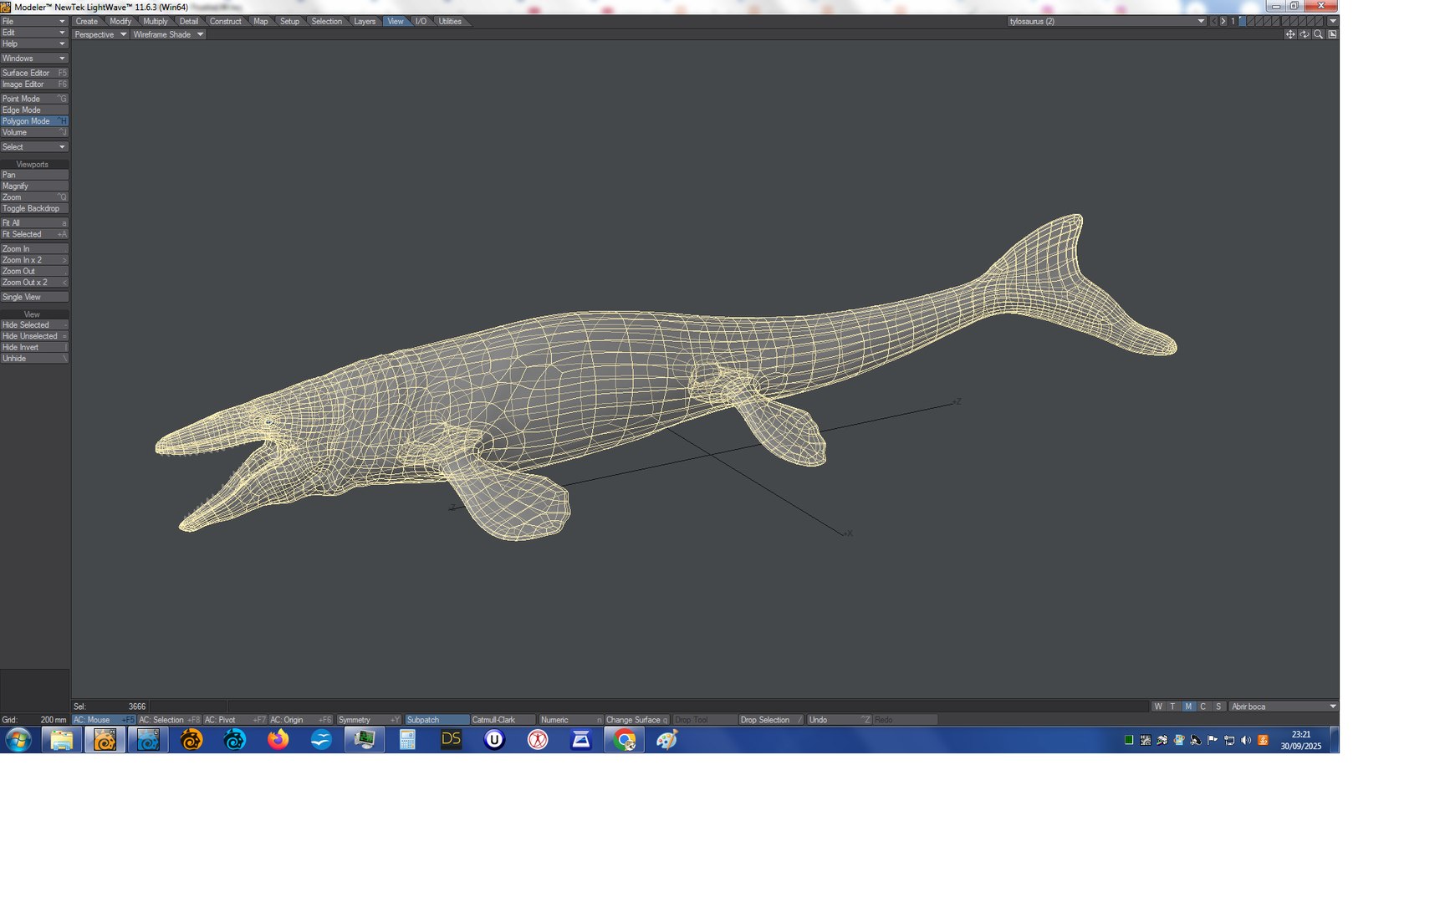Open the Surface Editor
This screenshot has height=903, width=1445.
34,74
